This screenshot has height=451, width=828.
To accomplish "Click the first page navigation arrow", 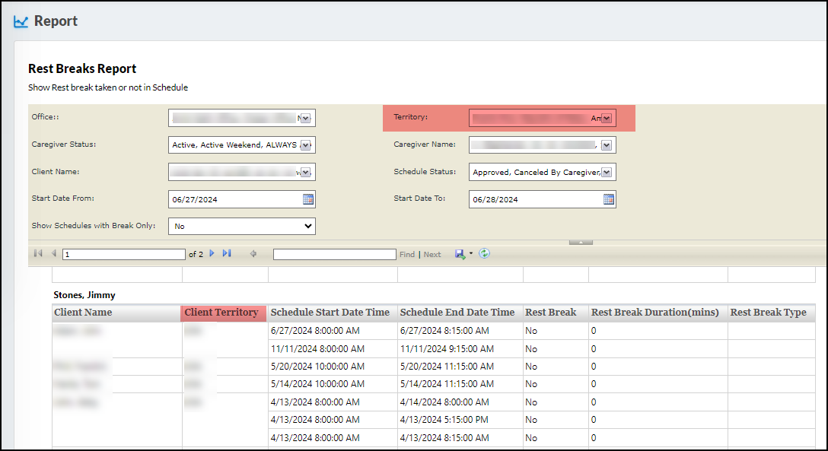I will [x=38, y=254].
